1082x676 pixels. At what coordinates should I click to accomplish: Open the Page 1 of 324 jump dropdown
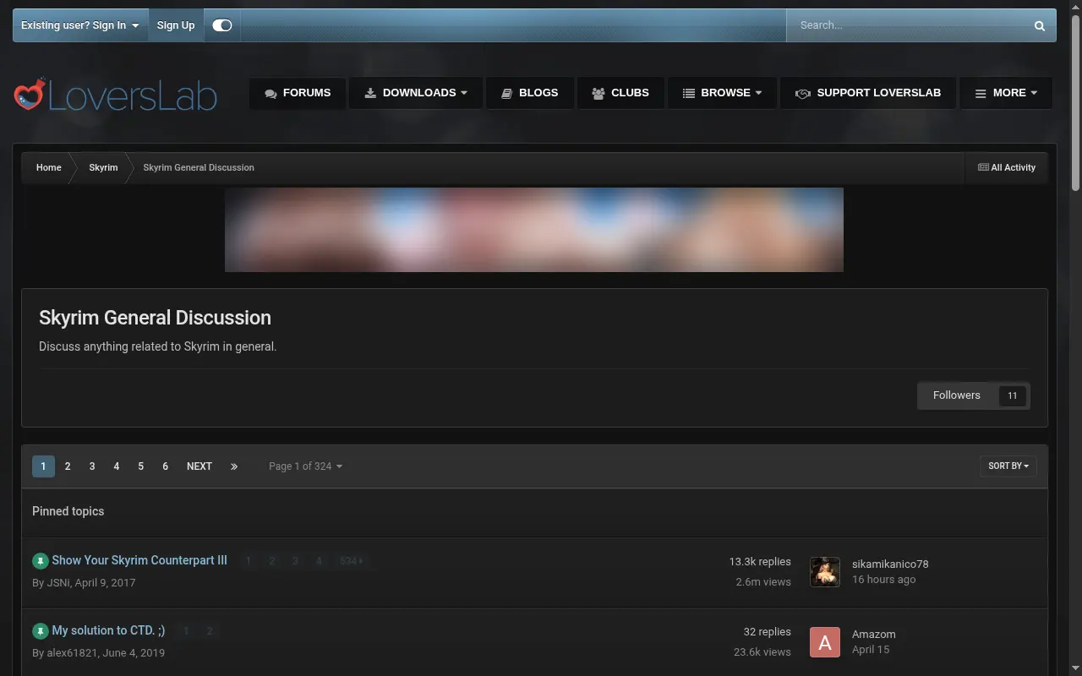point(305,466)
